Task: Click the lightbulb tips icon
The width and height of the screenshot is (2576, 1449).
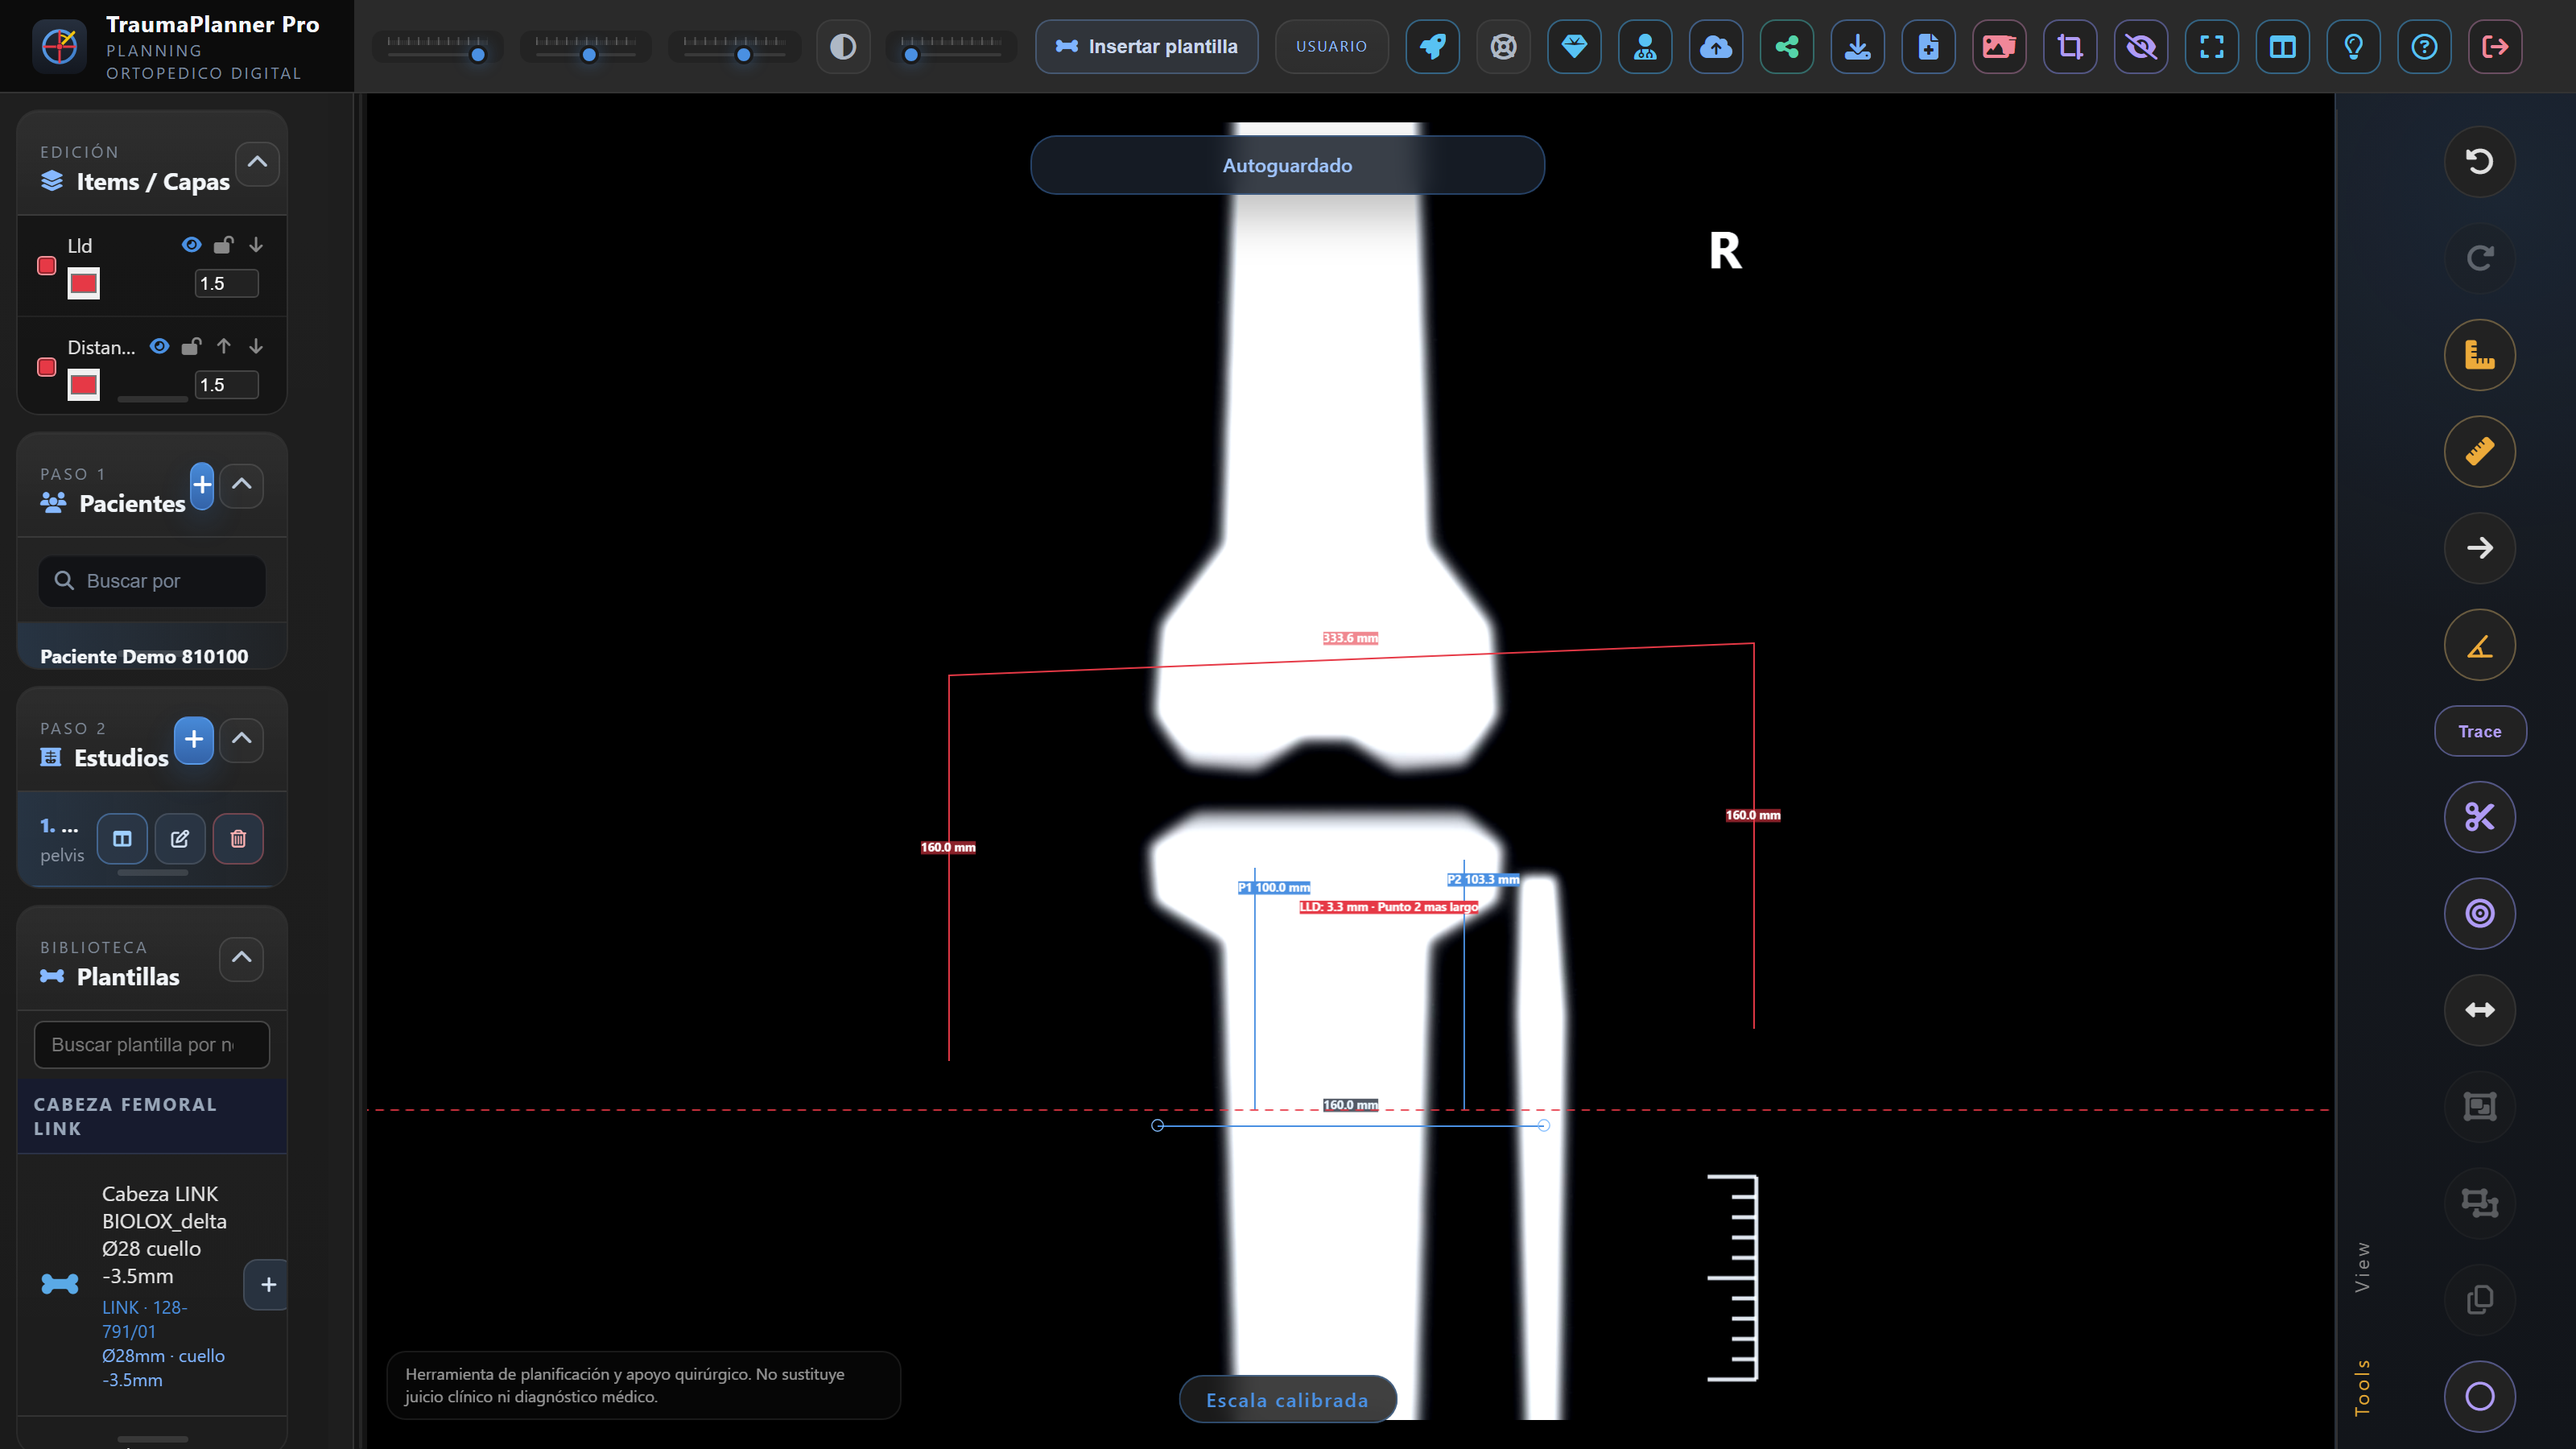Action: coord(2354,47)
